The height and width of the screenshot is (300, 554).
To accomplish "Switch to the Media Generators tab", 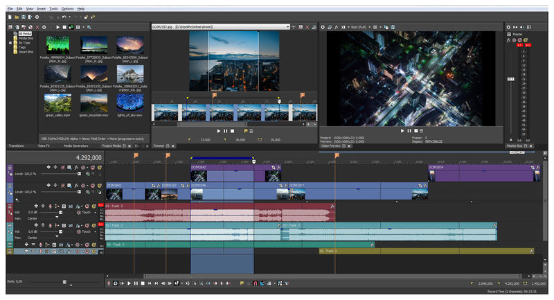I will pos(75,146).
